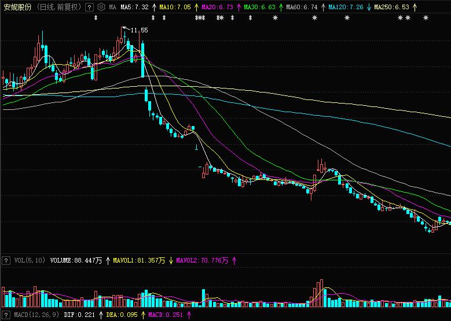Click the asterisk marker below the MA60:6.74 label
Screen dimensions: 451x321
tap(315, 18)
